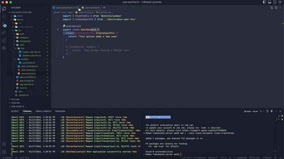Viewport: 284px width, 159px height.
Task: Open .eslintrc.js file
Action: tap(24, 95)
